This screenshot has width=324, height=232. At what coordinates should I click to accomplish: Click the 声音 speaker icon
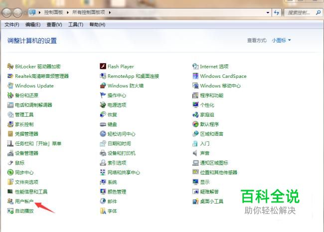point(195,153)
